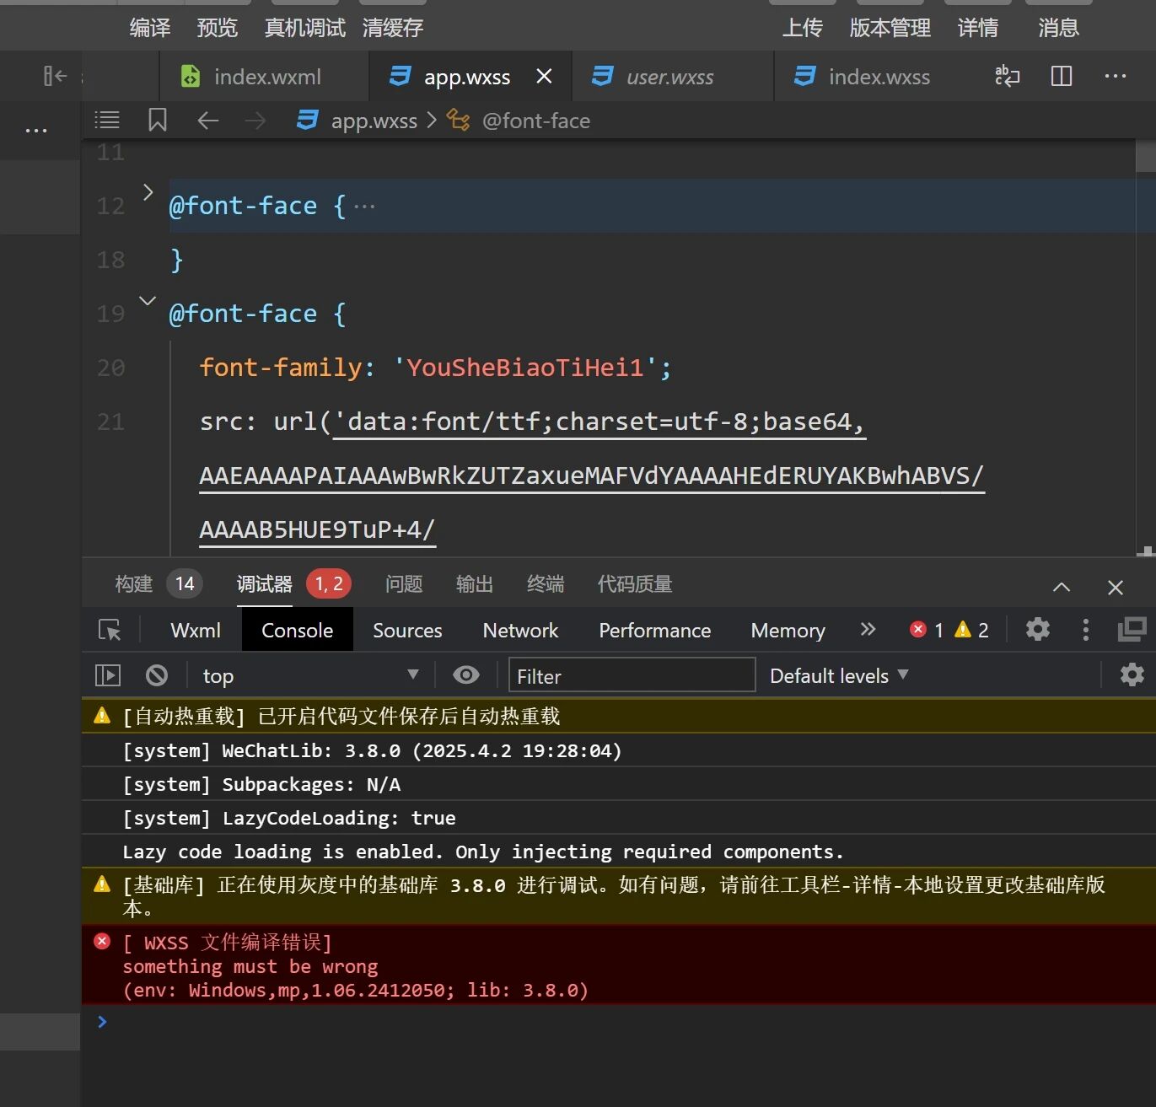Close the bottom debugger panel
Image resolution: width=1156 pixels, height=1107 pixels.
tap(1116, 588)
